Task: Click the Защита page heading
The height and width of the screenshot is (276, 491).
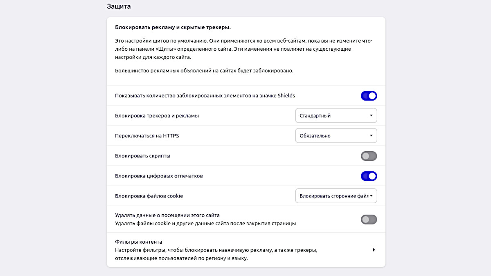Action: click(117, 6)
